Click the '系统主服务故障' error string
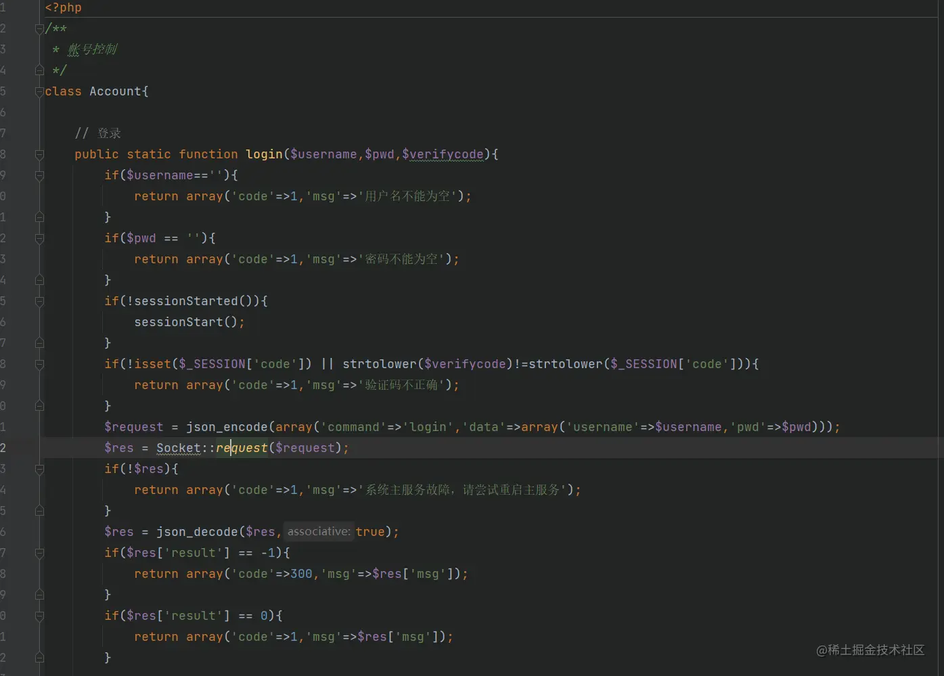This screenshot has width=944, height=676. pos(463,490)
